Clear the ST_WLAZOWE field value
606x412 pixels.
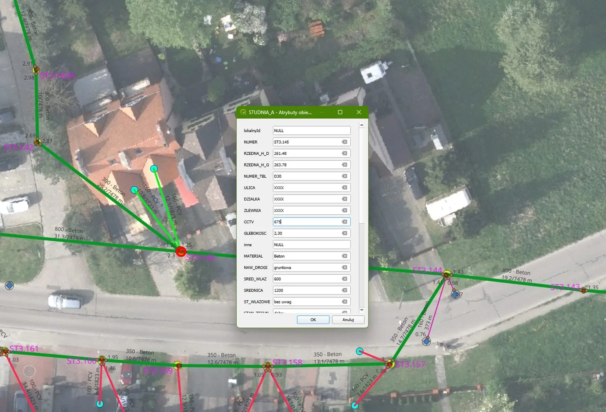pos(344,302)
